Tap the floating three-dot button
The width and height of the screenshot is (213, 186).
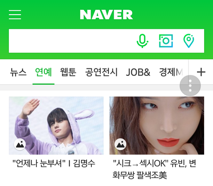190,86
